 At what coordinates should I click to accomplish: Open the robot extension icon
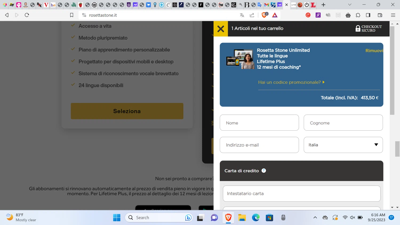click(348, 15)
